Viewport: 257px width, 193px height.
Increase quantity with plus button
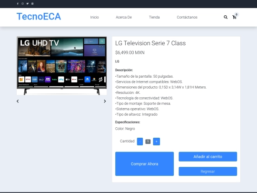pos(157,142)
